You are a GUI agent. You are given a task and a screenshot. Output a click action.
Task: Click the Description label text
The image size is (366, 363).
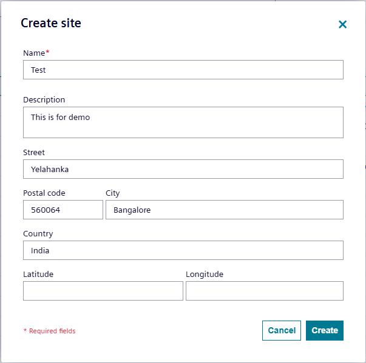44,100
